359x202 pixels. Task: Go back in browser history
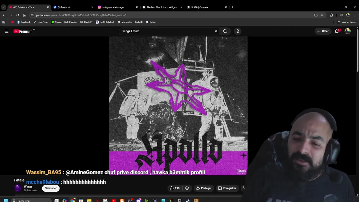click(4, 15)
